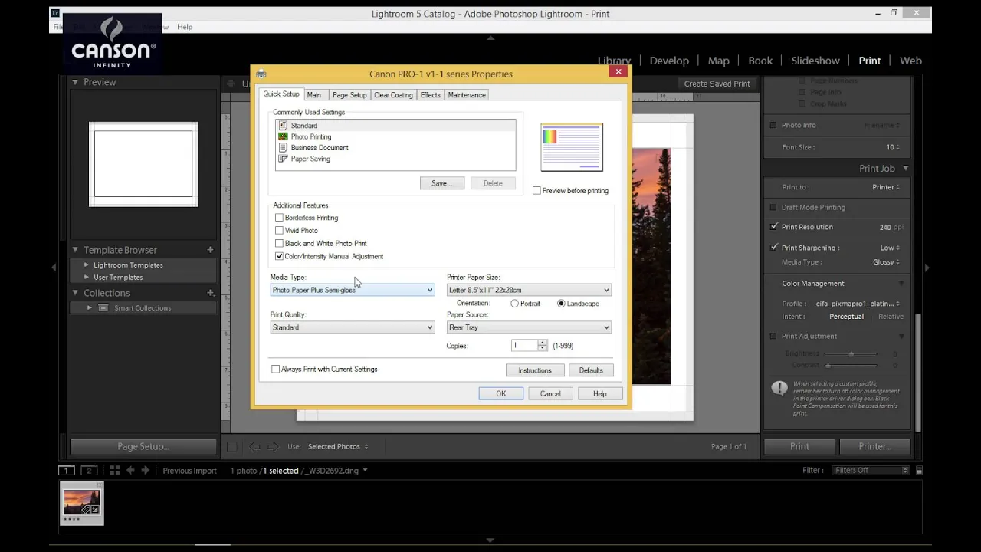Open the Use Selected Photos dropdown
Viewport: 981px width, 552px height.
coord(338,446)
